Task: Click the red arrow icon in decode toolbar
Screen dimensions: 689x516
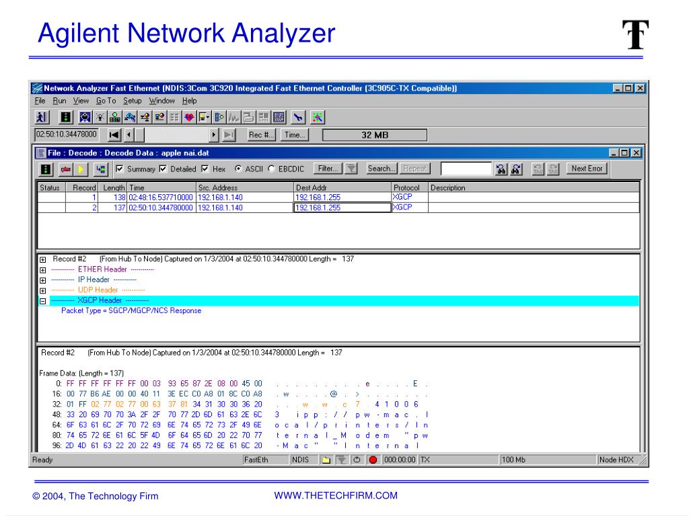Action: point(66,169)
